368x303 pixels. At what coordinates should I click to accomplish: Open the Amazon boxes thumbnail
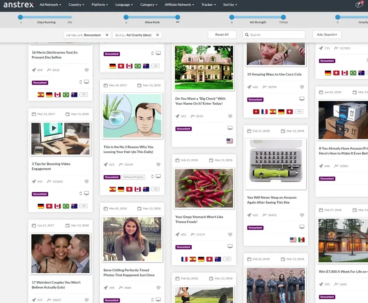[x=343, y=120]
